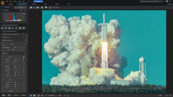The width and height of the screenshot is (173, 97).
Task: Select the Radial Filter tool
Action: coord(24,28)
